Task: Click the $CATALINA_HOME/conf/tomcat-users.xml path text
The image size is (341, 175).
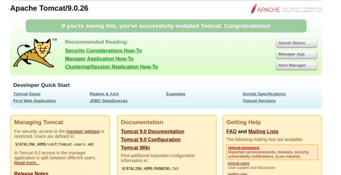Action: [x=55, y=144]
